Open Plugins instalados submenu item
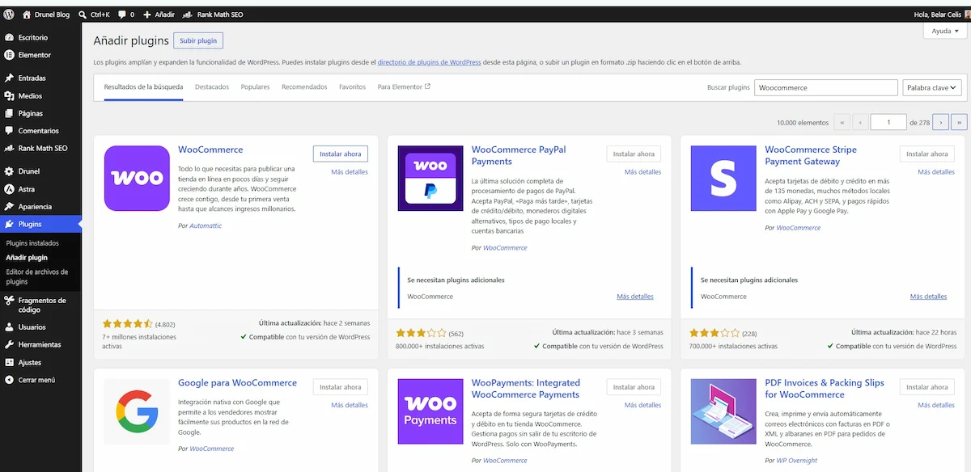971x472 pixels. click(x=32, y=243)
